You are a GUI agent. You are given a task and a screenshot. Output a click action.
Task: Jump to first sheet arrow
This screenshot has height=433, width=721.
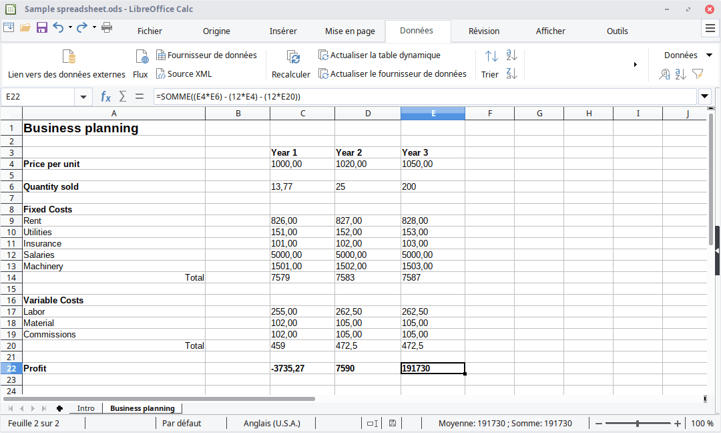click(11, 408)
